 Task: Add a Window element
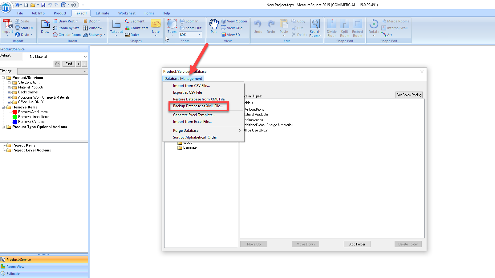click(x=93, y=28)
